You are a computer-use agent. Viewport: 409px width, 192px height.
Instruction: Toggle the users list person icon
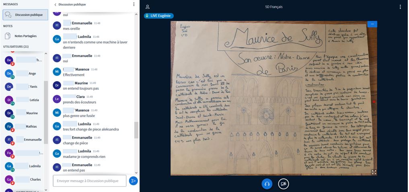point(148,7)
